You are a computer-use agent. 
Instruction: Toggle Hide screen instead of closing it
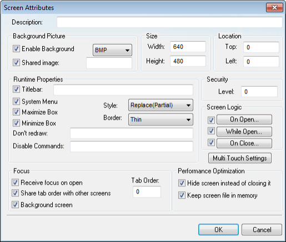pyautogui.click(x=182, y=183)
